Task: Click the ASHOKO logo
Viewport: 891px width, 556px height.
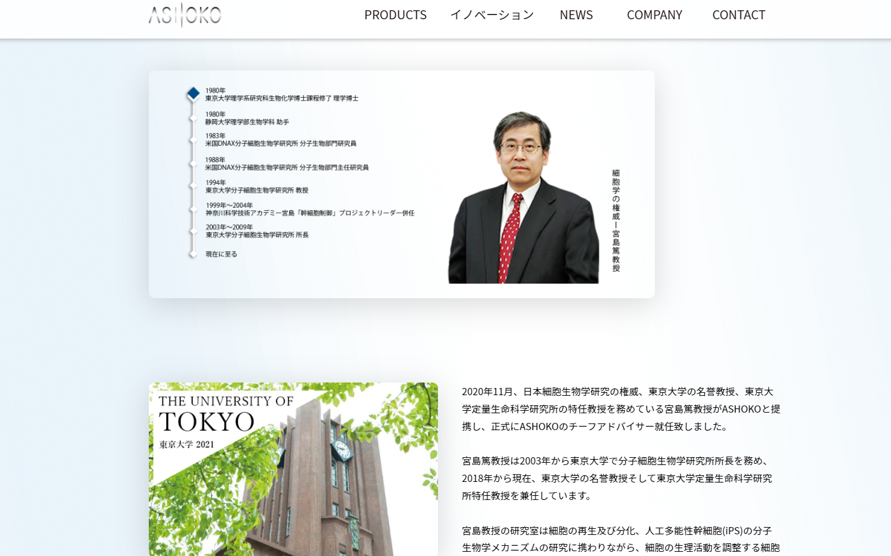Action: pos(185,15)
